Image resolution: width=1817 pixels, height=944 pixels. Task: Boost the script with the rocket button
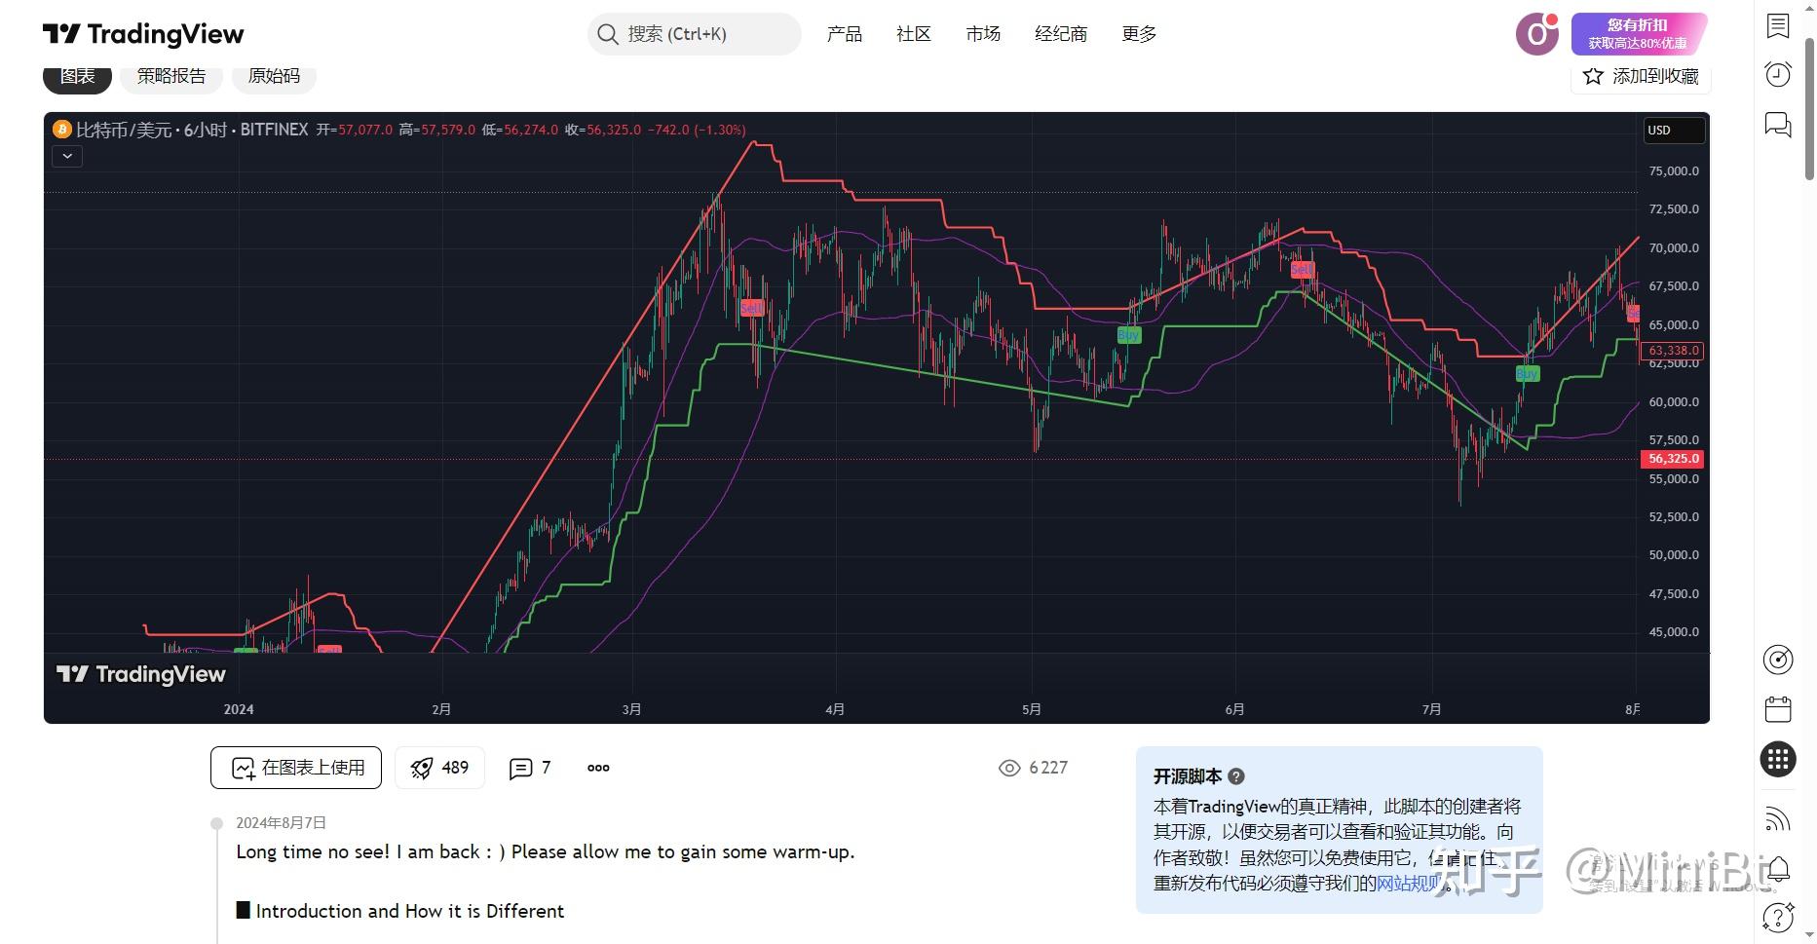tap(439, 768)
